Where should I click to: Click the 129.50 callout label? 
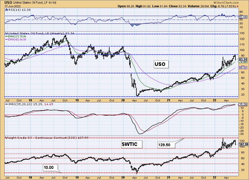166,145
